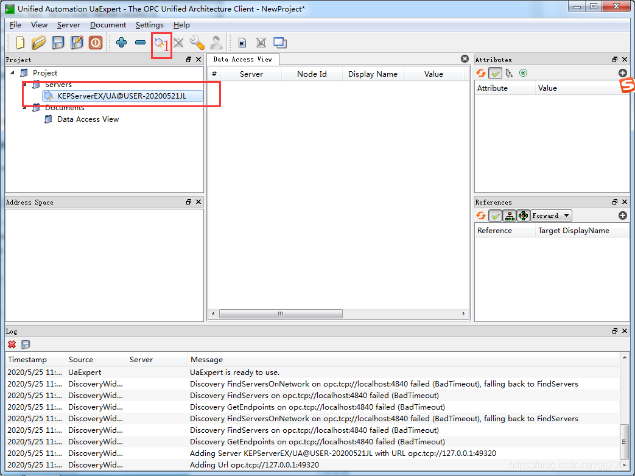
Task: Open the File menu
Action: (15, 25)
